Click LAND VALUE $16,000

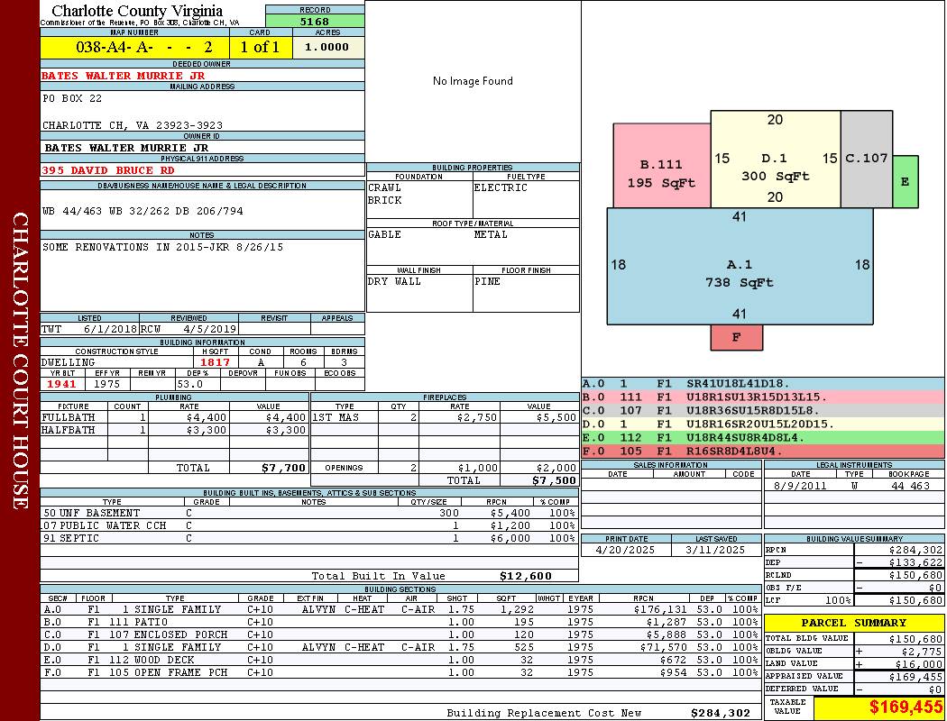click(919, 664)
